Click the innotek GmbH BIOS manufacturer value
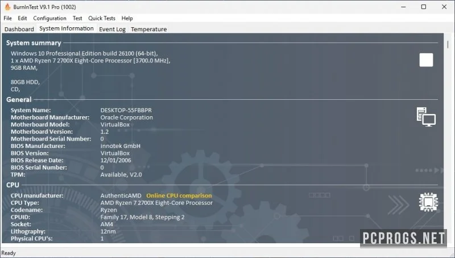This screenshot has width=455, height=258. tap(121, 146)
